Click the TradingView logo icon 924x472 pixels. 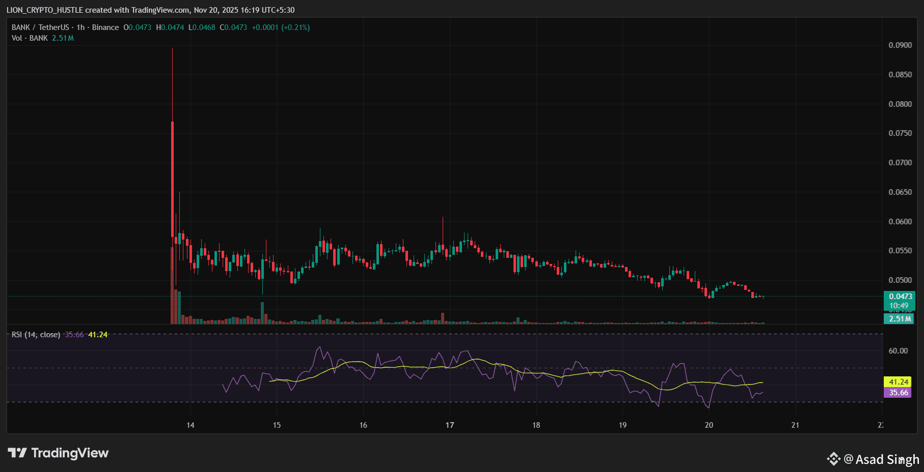(17, 453)
